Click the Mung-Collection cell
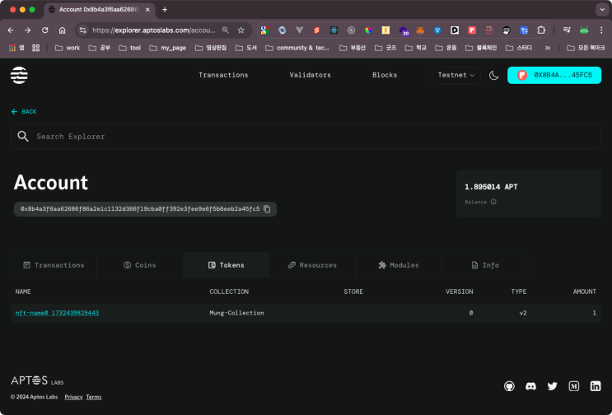This screenshot has width=612, height=415. coord(236,313)
